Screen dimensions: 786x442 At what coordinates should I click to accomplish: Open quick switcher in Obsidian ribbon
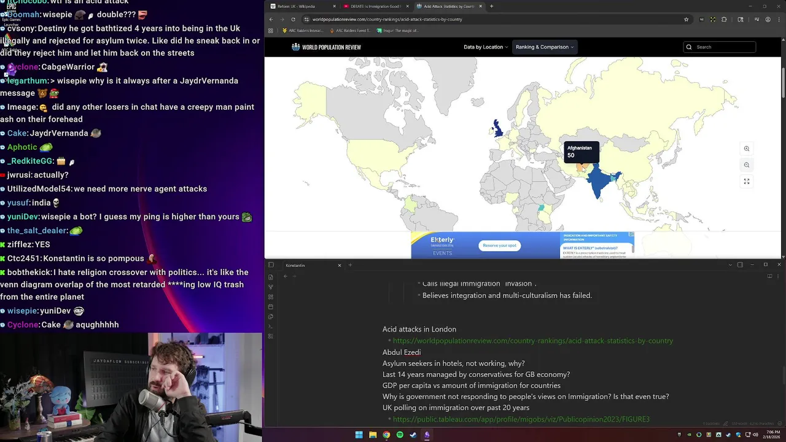(271, 277)
